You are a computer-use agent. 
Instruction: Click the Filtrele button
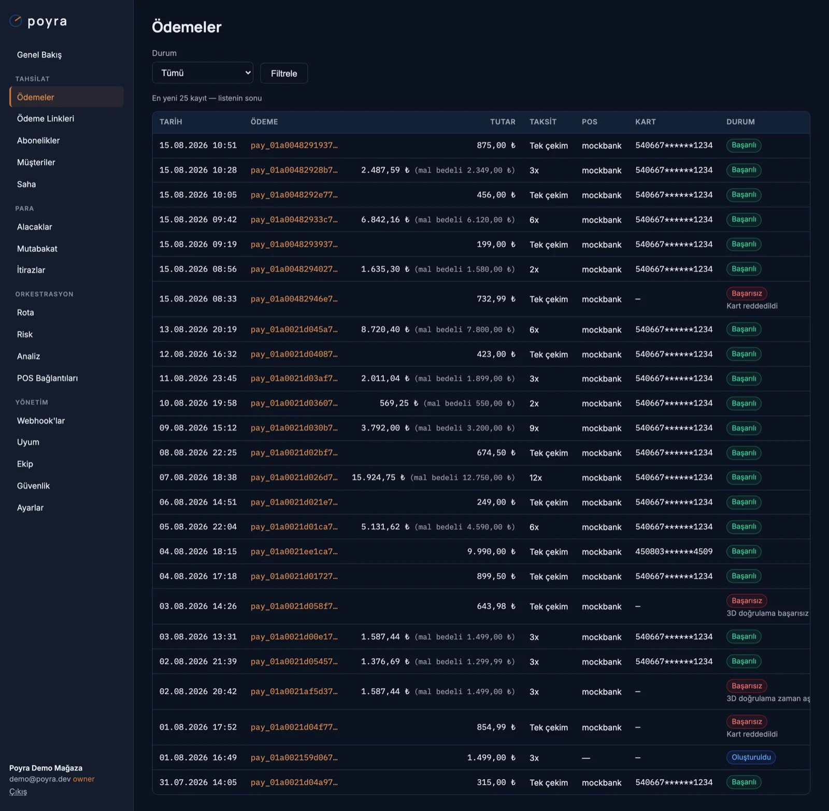(x=284, y=74)
